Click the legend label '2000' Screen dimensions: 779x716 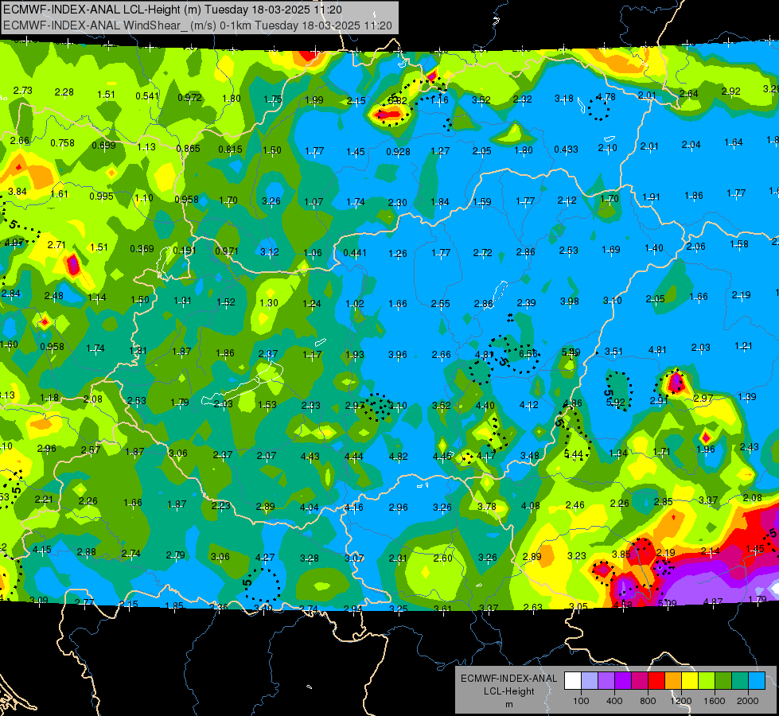pos(748,701)
